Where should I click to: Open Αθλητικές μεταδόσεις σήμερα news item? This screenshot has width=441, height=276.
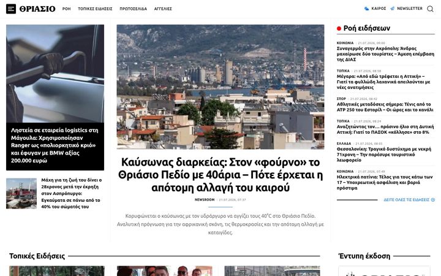click(x=385, y=107)
